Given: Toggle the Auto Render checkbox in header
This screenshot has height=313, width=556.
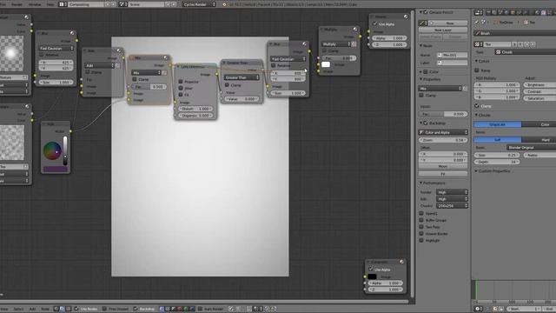Looking at the screenshot, I should (201, 309).
